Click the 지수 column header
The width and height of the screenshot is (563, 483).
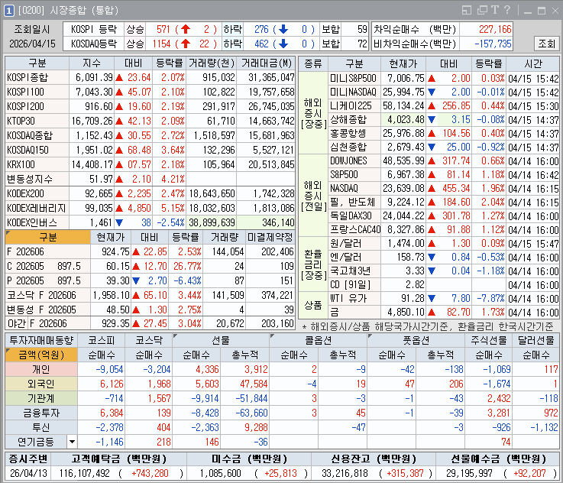[x=92, y=63]
